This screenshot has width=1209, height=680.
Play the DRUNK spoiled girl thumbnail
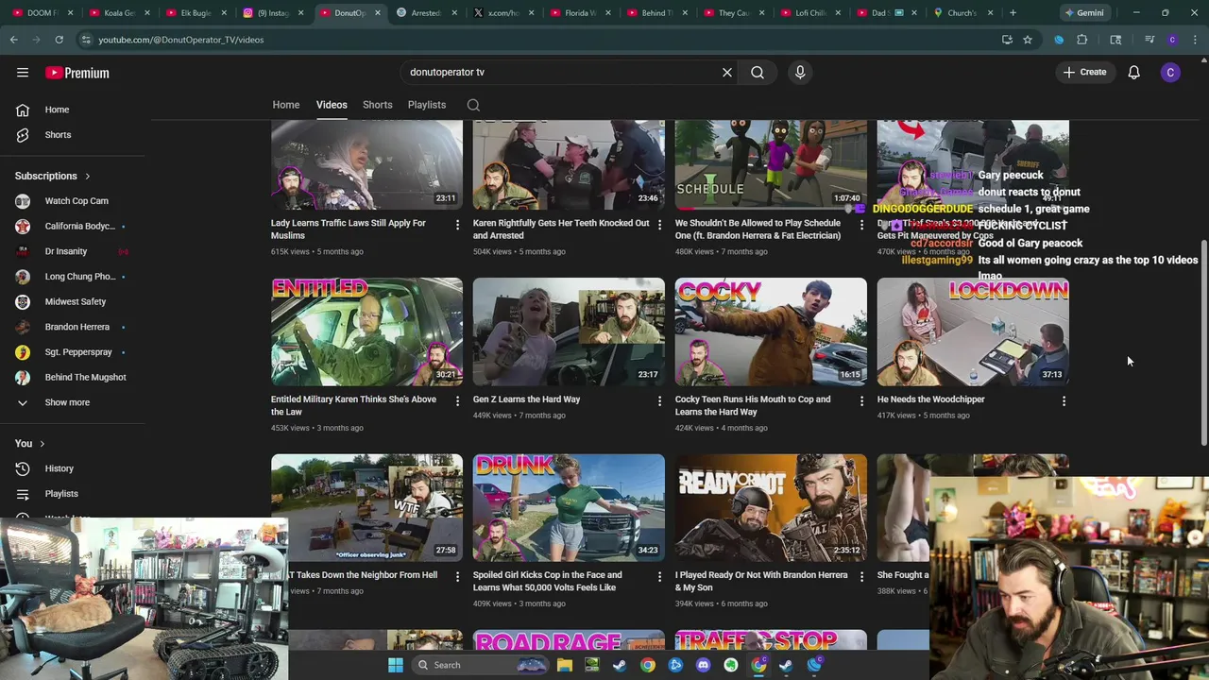pos(569,508)
